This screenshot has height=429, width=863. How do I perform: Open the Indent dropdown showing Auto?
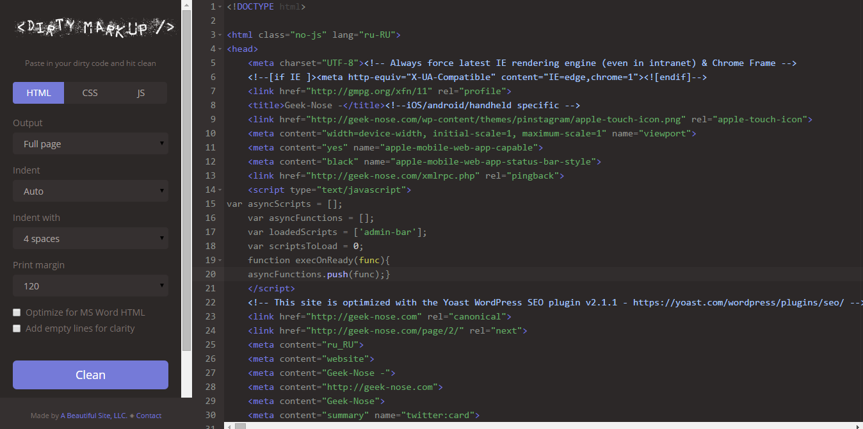[90, 191]
